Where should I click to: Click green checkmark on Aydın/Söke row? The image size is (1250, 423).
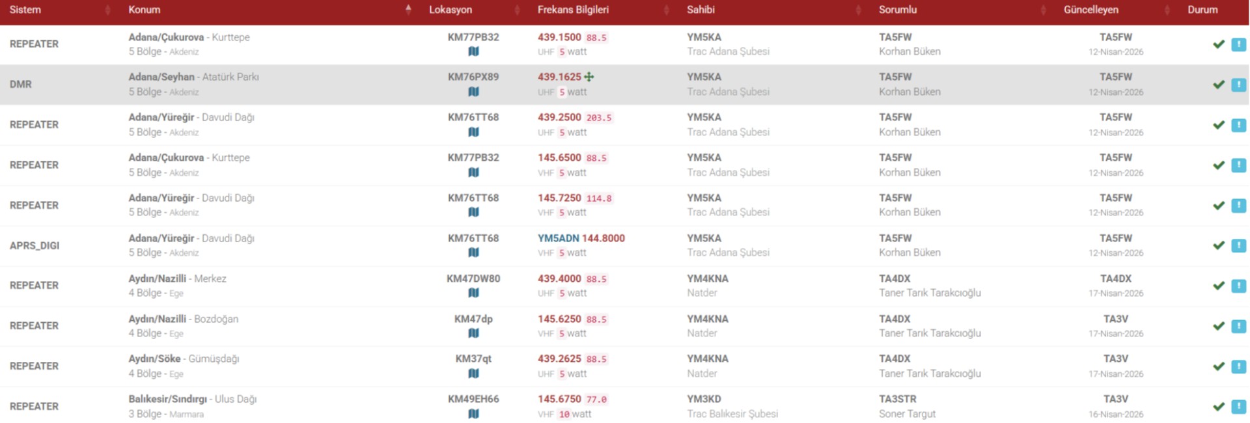1219,366
